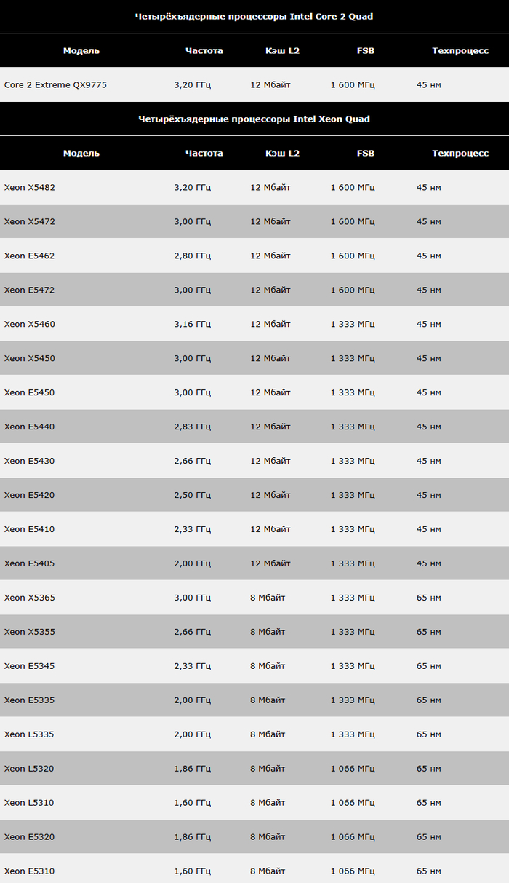Click Техпроцесс header in Core 2 Quad table

tap(460, 51)
